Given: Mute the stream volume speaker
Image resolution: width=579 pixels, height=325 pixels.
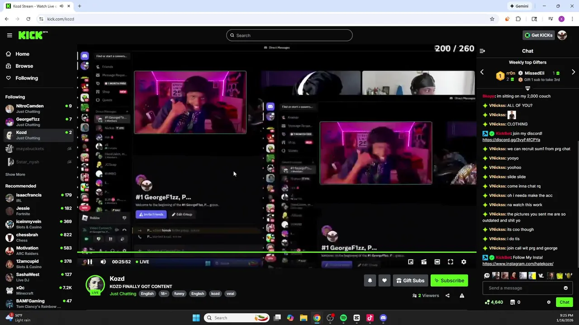Looking at the screenshot, I should (103, 262).
